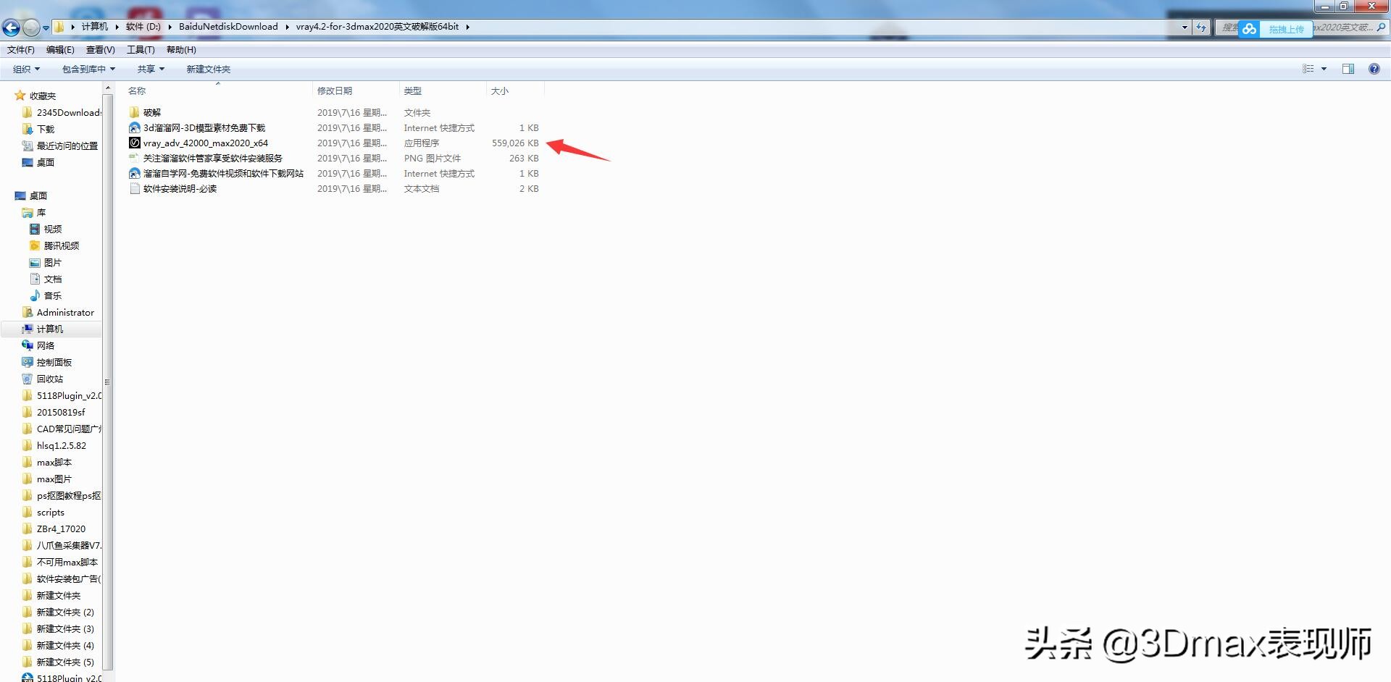The width and height of the screenshot is (1391, 682).
Task: Click the 图片 library icon in sidebar
Action: 35,262
